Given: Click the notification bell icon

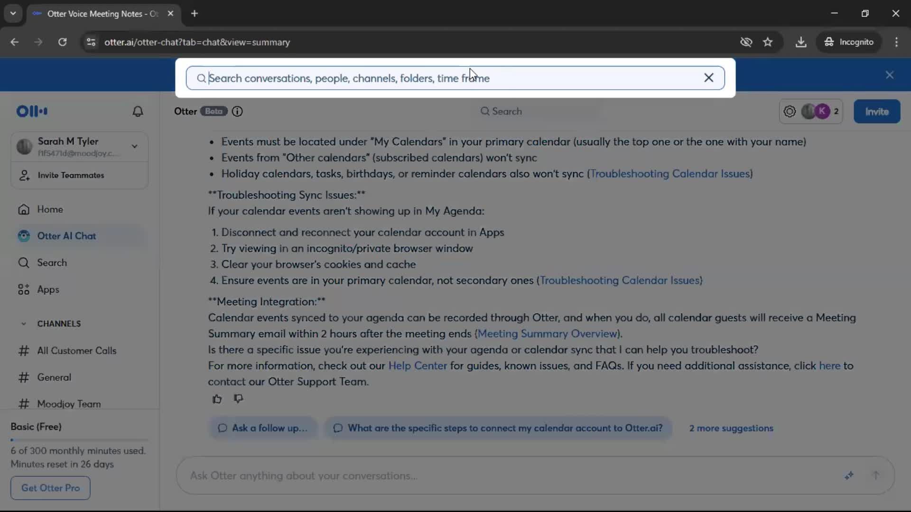Looking at the screenshot, I should coord(138,111).
